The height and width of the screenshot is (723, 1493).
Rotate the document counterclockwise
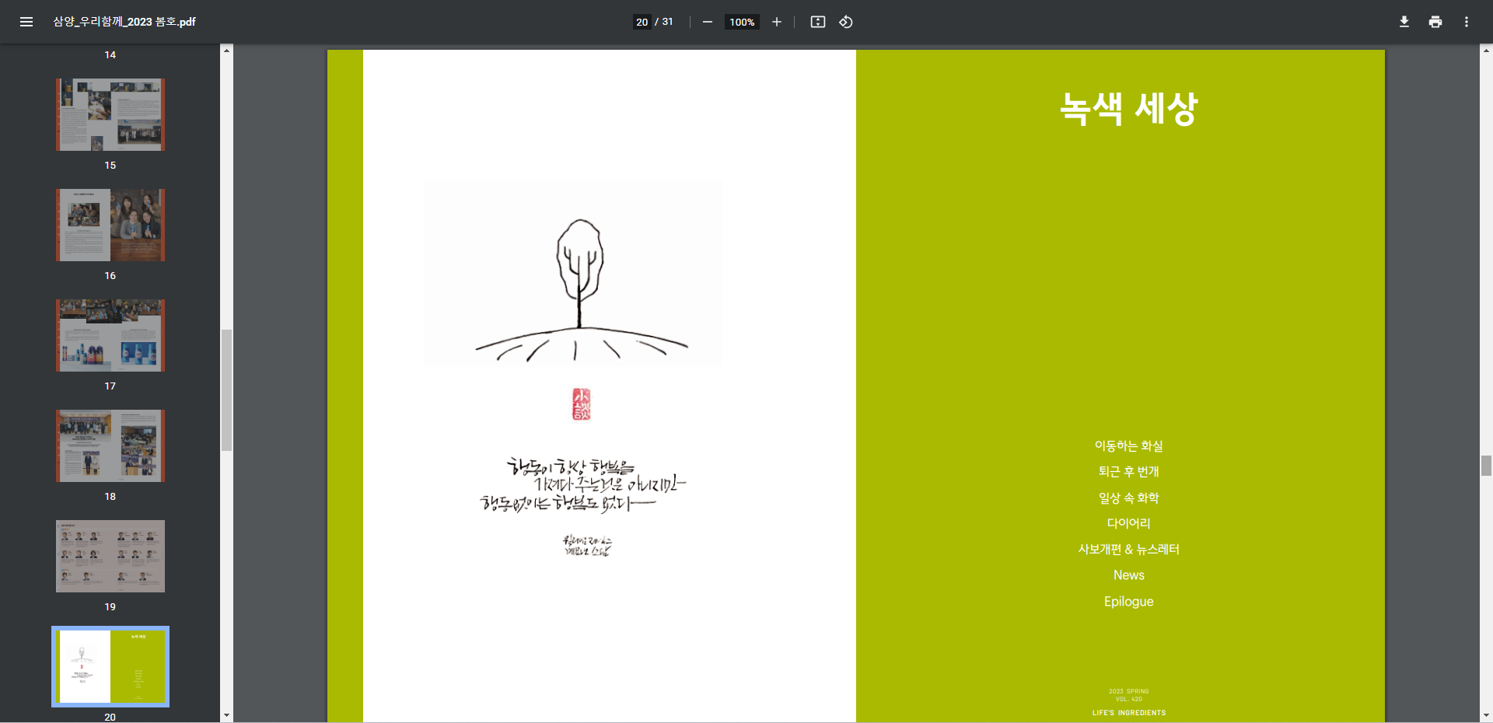(x=846, y=22)
